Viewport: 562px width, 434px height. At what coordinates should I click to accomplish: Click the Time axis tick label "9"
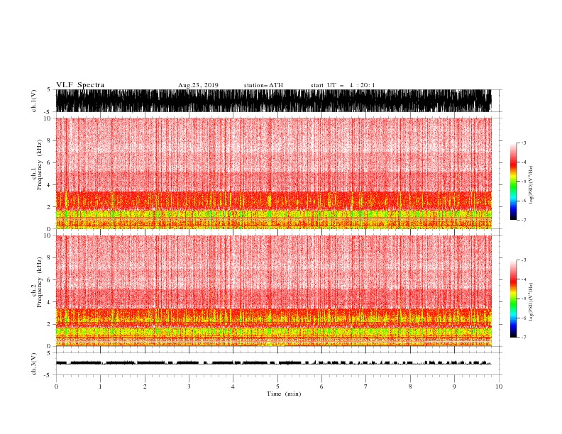455,387
